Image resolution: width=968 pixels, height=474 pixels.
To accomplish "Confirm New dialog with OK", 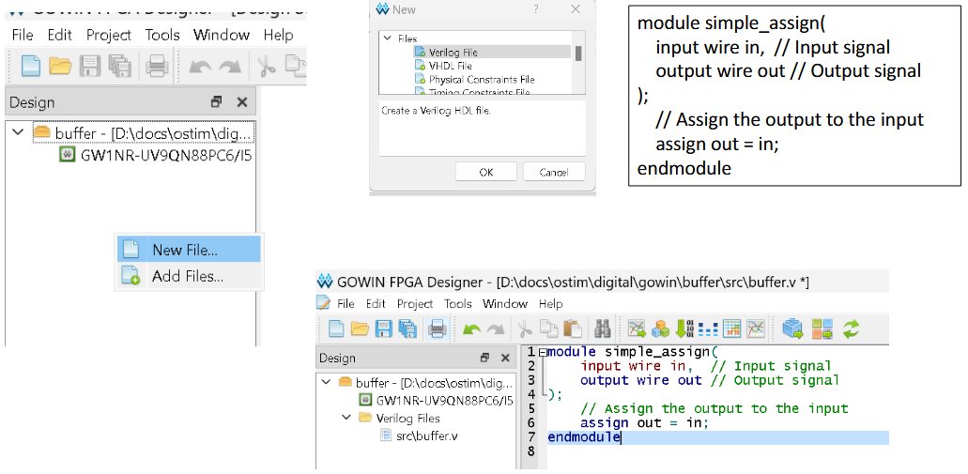I will [x=485, y=172].
